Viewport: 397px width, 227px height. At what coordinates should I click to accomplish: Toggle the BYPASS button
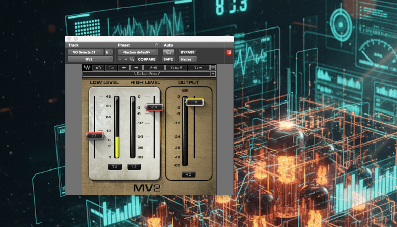coord(188,52)
